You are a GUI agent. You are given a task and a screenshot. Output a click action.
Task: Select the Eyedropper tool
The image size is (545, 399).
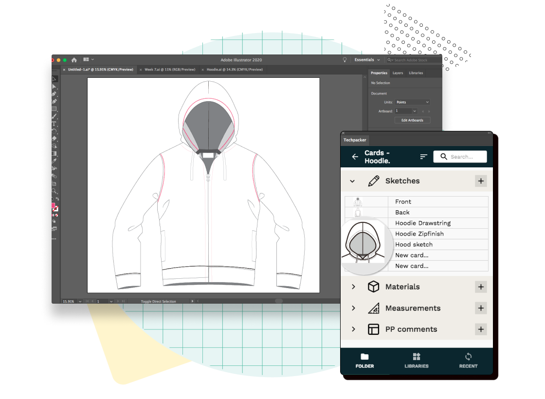point(54,161)
